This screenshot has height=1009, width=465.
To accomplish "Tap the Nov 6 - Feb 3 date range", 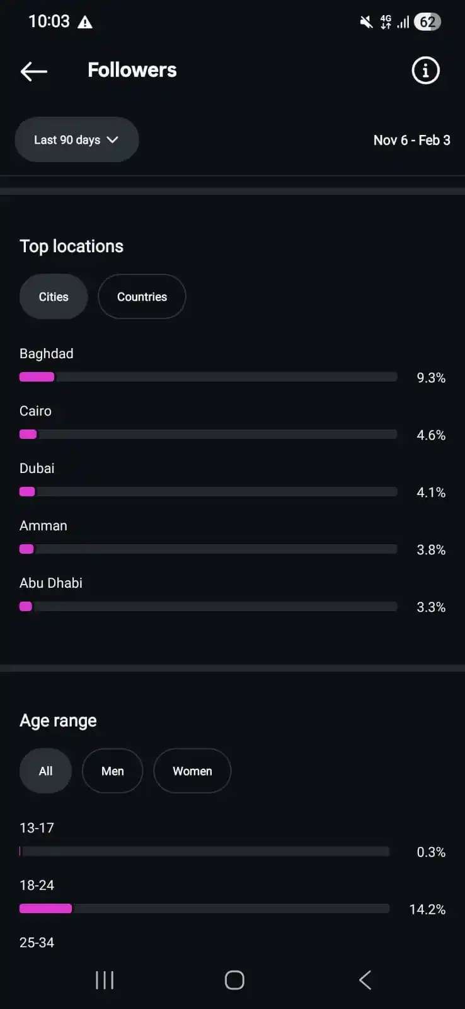I will [411, 141].
